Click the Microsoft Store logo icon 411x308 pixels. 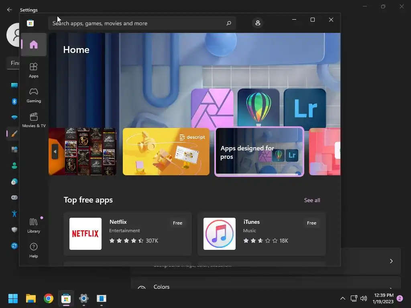[31, 23]
